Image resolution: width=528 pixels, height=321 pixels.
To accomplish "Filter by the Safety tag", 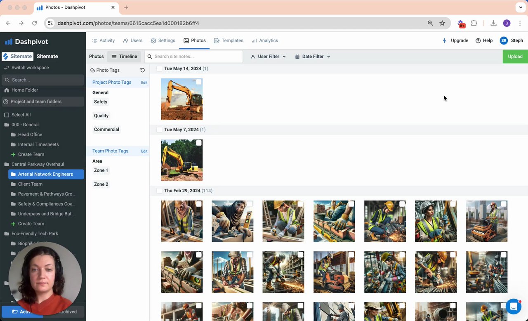I will 101,102.
